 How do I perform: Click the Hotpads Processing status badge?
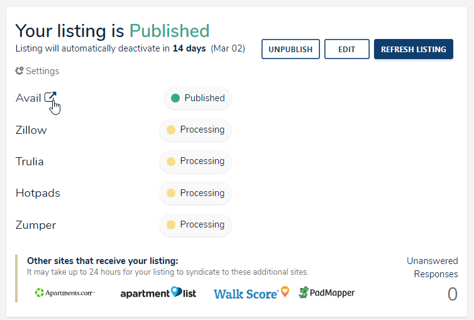(x=196, y=193)
